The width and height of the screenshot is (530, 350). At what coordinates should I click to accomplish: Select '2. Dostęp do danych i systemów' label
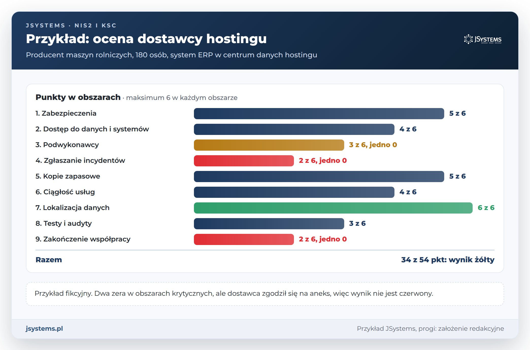pos(92,129)
